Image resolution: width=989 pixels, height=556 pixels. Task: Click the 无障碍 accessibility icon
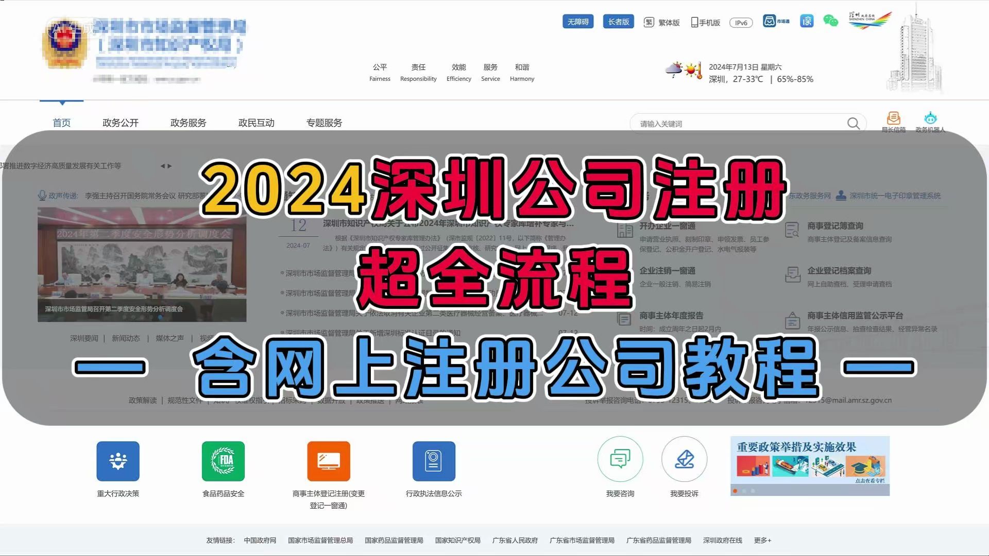pyautogui.click(x=577, y=22)
